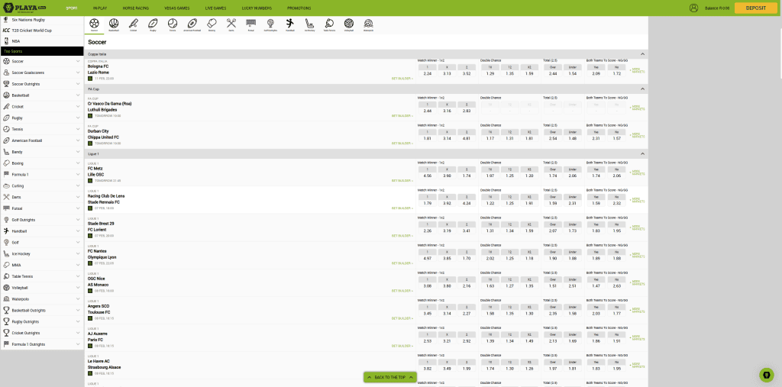The image size is (782, 387).
Task: Open the Promotions tab
Action: 299,8
